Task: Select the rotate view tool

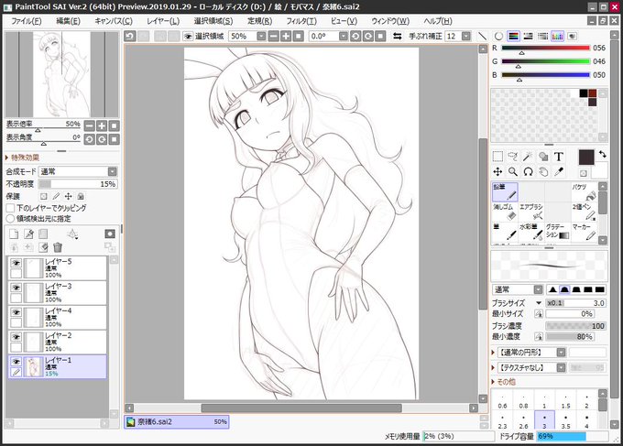Action: click(528, 171)
